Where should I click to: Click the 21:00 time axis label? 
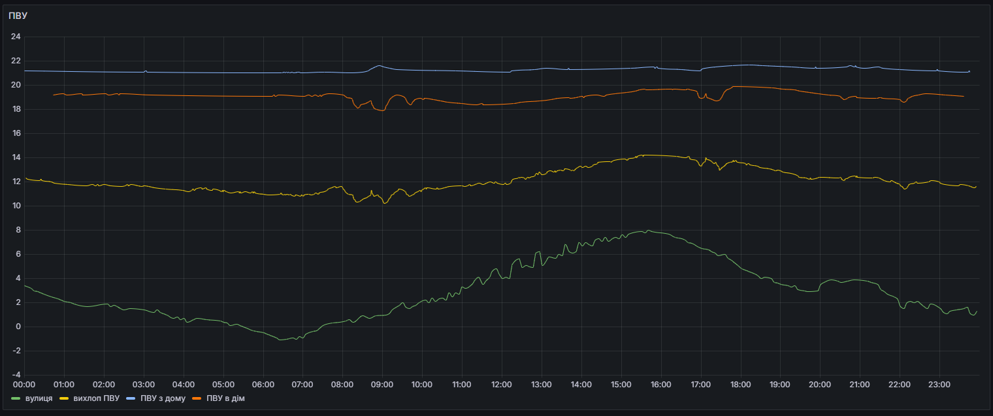coord(859,385)
